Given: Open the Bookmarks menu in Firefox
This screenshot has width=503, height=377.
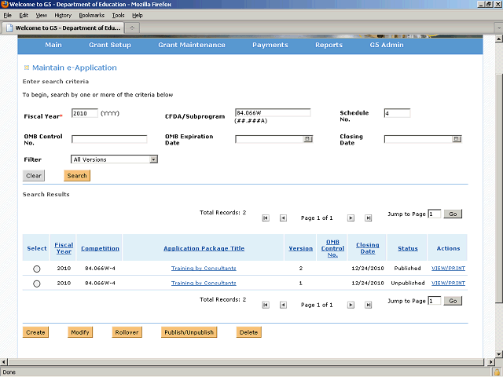Looking at the screenshot, I should point(91,15).
